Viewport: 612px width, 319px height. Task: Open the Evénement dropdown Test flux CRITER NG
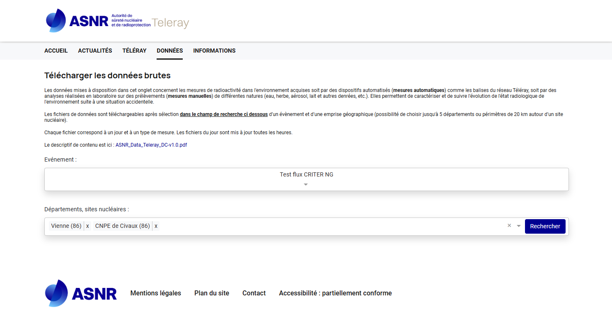click(306, 175)
